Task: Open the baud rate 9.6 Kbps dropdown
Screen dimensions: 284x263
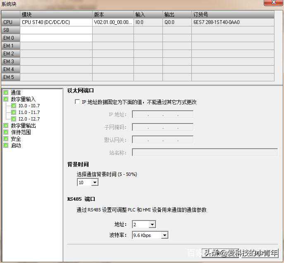Action: pos(165,235)
